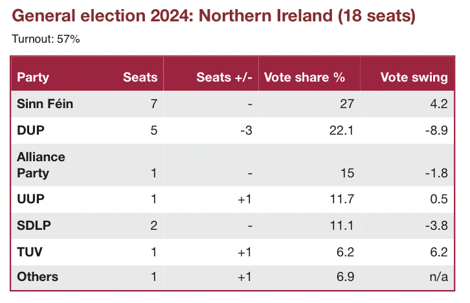Click the Seats +/- column header
The height and width of the screenshot is (303, 470).
pos(224,77)
